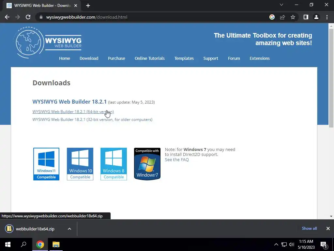Screen dimensions: 334x251
Task: Open a new tab with the plus button
Action: point(88,6)
